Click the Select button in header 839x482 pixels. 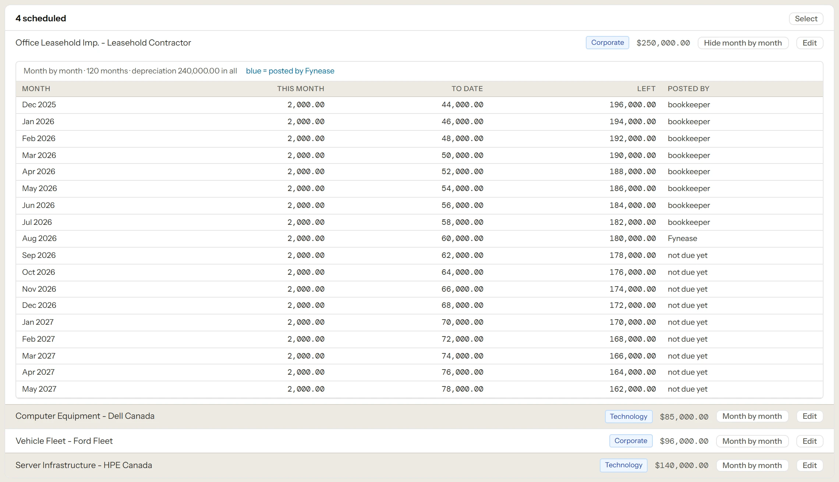[x=806, y=19]
